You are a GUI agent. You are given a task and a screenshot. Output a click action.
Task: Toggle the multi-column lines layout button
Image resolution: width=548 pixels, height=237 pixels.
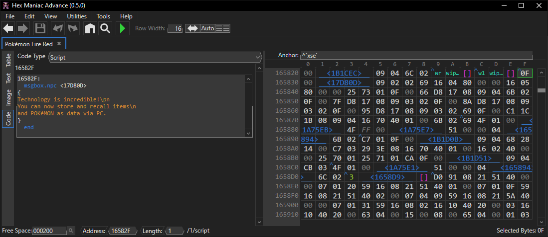pos(222,28)
